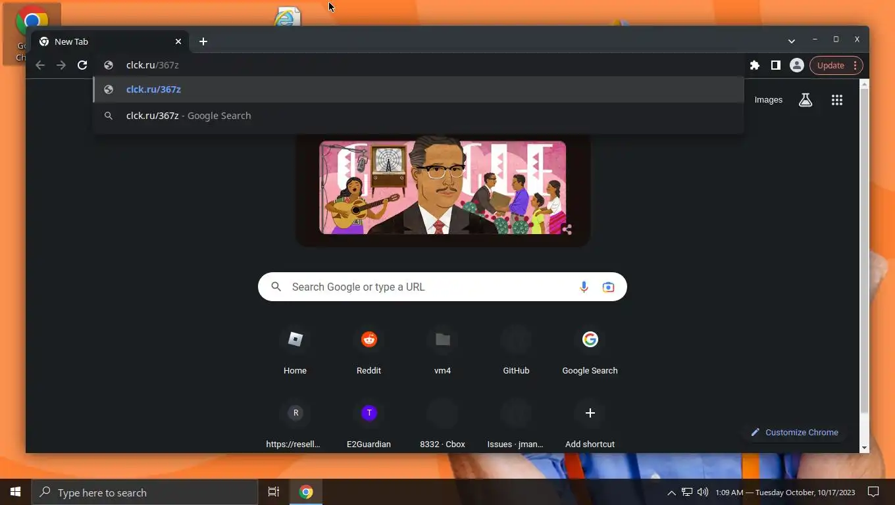The height and width of the screenshot is (505, 895).
Task: Open the network tray icon
Action: click(x=687, y=492)
